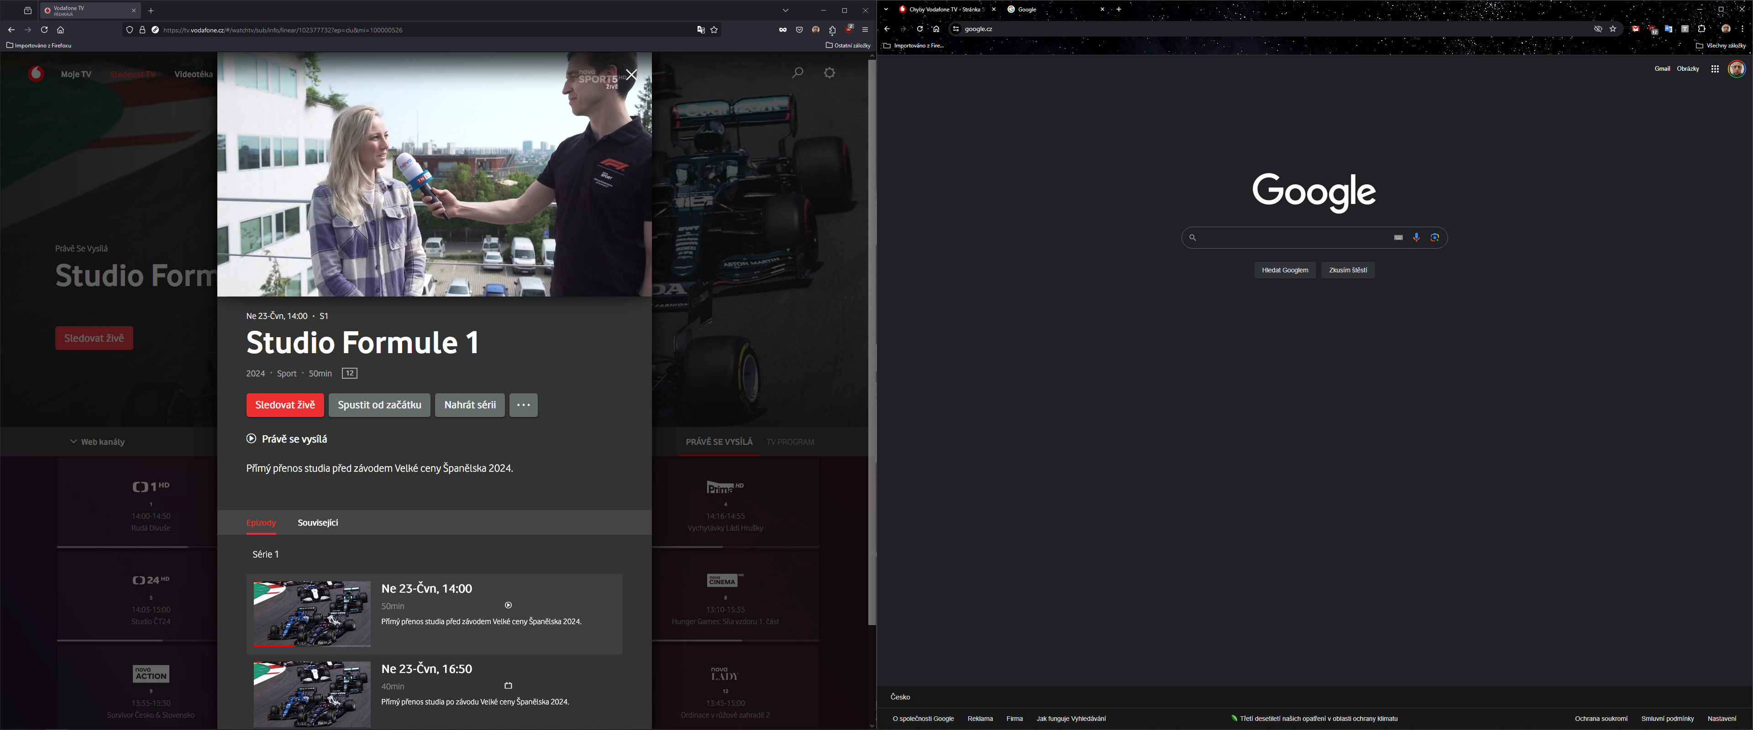Bookmark google.cz in Chrome

coord(1612,29)
